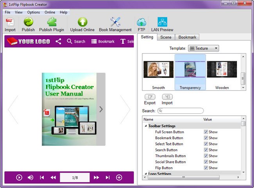Click settings list scroll down arrow
Viewport: 254px width, 188px height.
tap(243, 172)
